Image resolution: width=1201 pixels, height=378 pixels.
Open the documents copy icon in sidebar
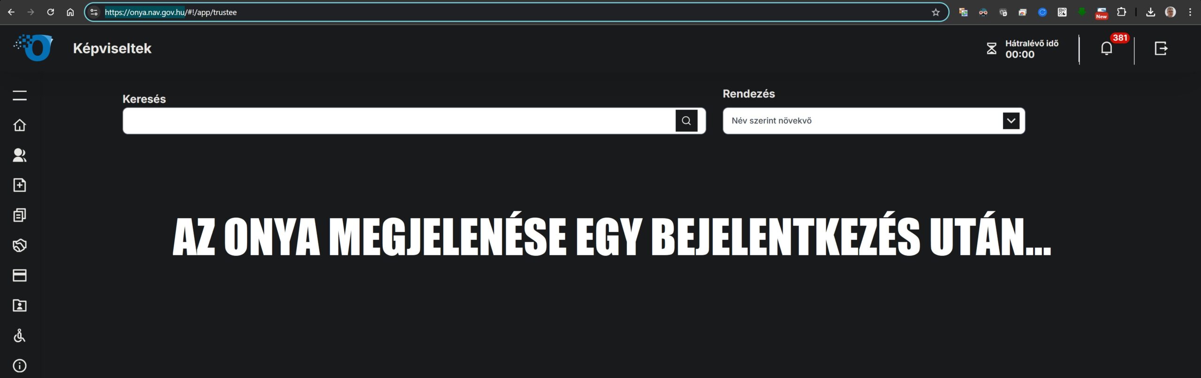pos(19,215)
